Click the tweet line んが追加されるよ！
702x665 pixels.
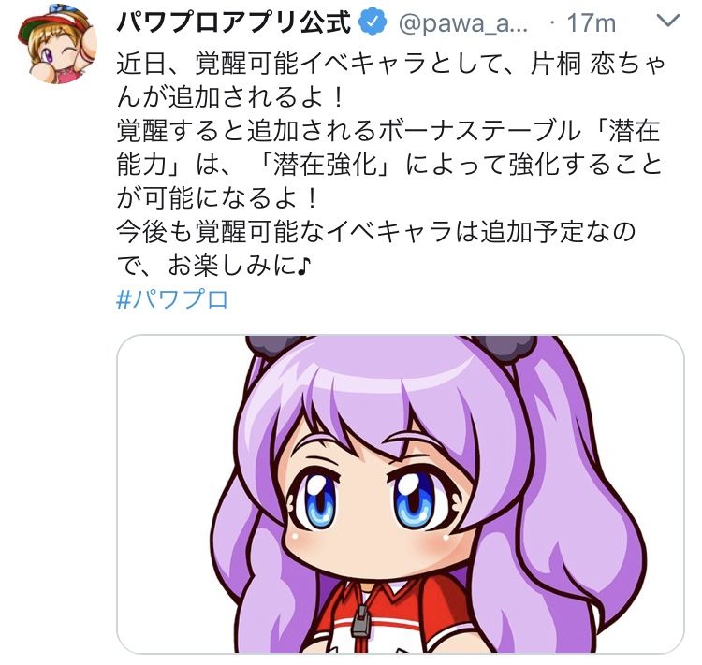tap(230, 98)
